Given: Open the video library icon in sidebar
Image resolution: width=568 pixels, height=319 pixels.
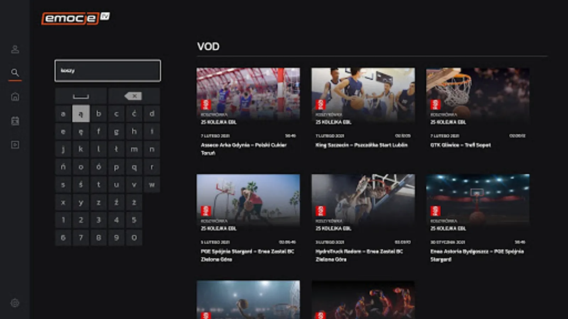Looking at the screenshot, I should click(15, 145).
